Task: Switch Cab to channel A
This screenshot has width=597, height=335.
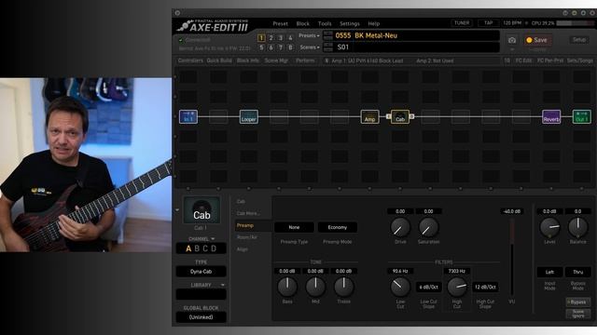Action: (188, 248)
